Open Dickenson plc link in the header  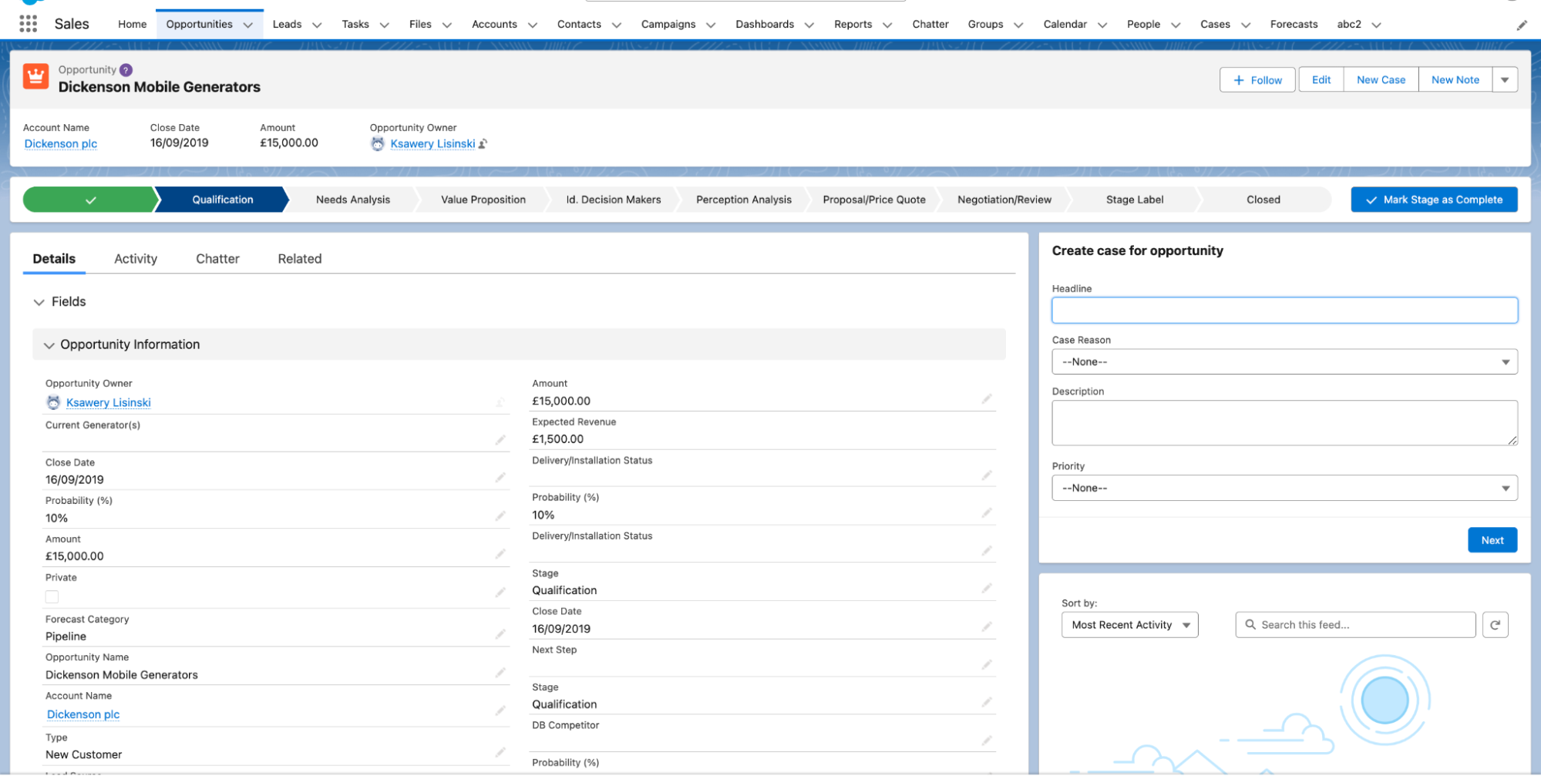tap(61, 144)
